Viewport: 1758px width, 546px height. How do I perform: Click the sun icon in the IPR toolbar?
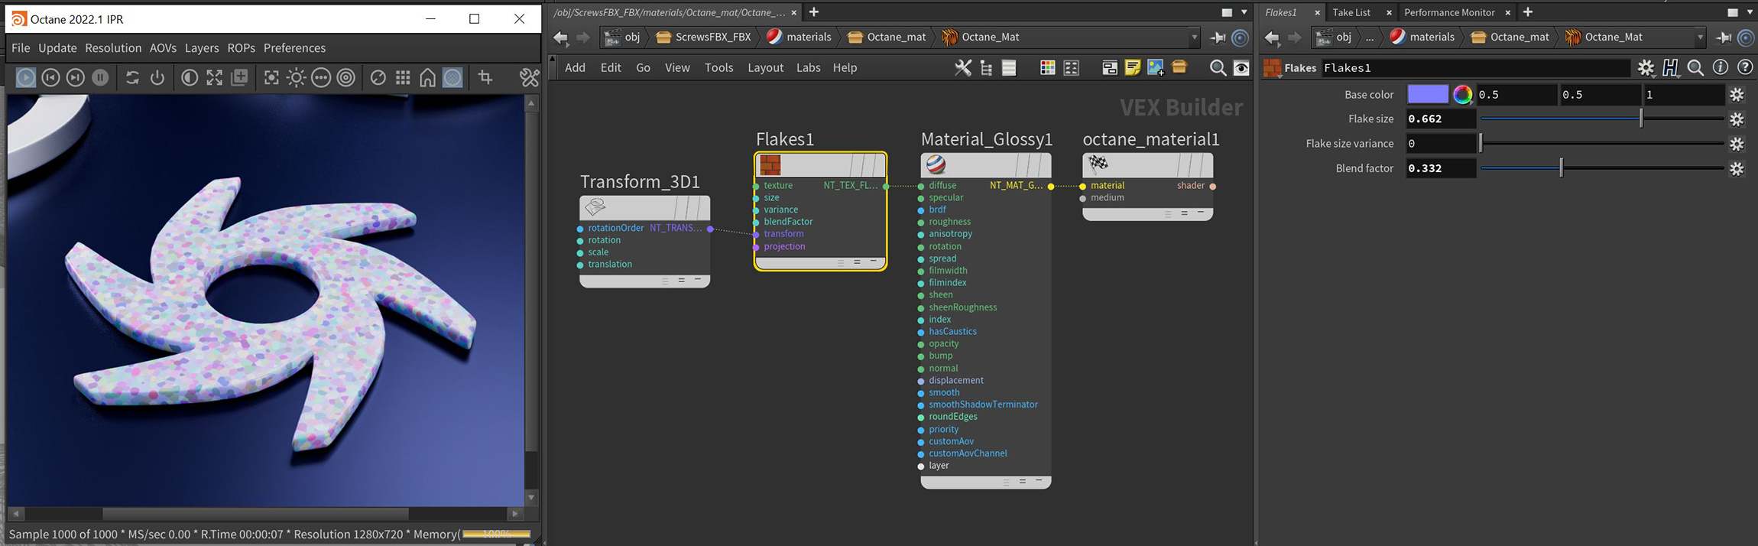297,77
